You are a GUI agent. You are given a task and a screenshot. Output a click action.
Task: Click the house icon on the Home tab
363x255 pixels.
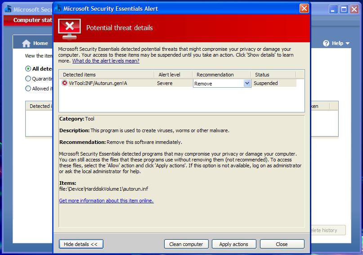(x=27, y=43)
